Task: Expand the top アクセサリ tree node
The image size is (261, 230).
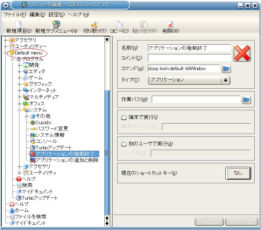Action: pyautogui.click(x=5, y=40)
